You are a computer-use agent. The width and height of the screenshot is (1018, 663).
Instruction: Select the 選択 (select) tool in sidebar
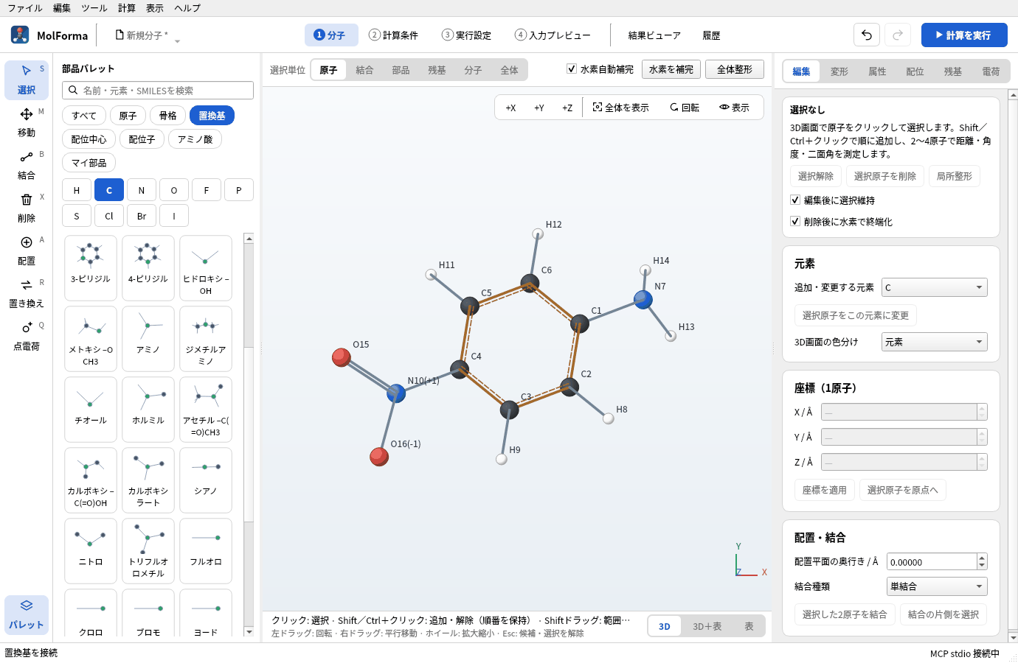click(27, 80)
